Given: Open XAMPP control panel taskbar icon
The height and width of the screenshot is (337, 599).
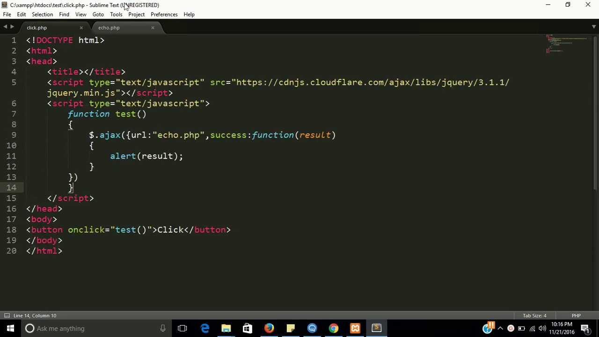Looking at the screenshot, I should coord(355,329).
